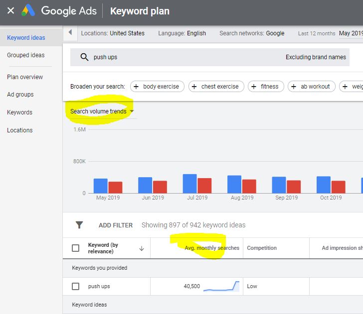
Task: Click the 'Low' competition value
Action: (x=252, y=286)
